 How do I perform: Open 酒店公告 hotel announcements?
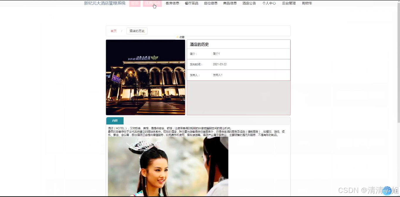[x=249, y=3]
